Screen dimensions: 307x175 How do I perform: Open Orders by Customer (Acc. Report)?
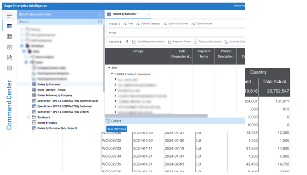tap(57, 128)
